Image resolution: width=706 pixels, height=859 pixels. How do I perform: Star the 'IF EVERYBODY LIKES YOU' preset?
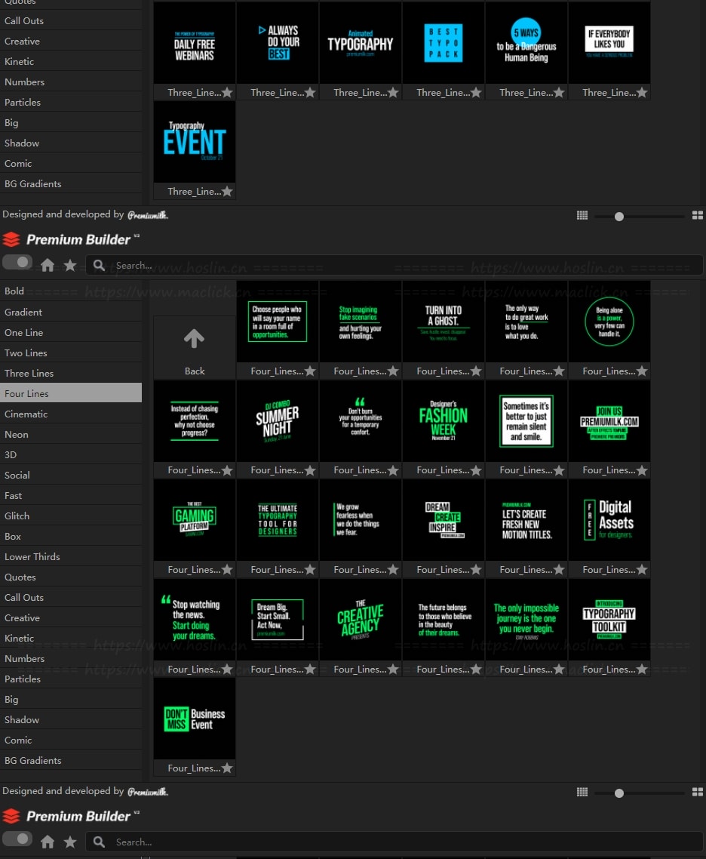pos(642,93)
